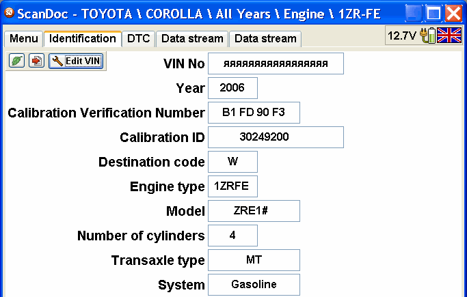
Task: Switch to the DTC tab
Action: (x=139, y=39)
